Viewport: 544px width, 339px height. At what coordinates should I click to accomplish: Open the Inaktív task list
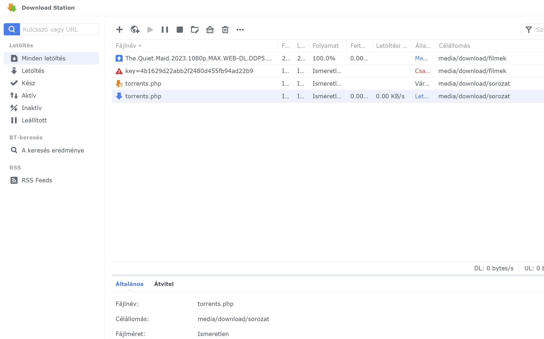point(52,108)
